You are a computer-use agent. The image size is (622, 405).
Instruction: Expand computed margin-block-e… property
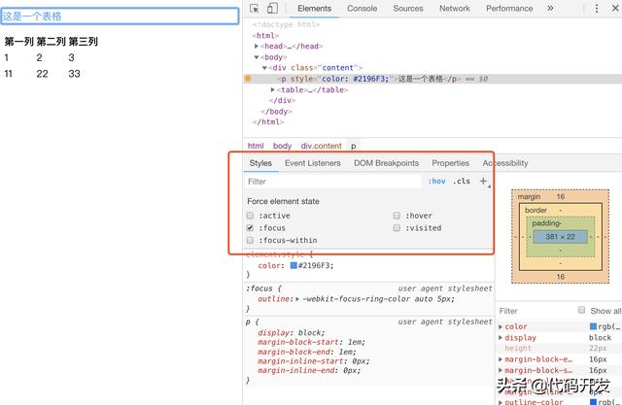point(501,359)
